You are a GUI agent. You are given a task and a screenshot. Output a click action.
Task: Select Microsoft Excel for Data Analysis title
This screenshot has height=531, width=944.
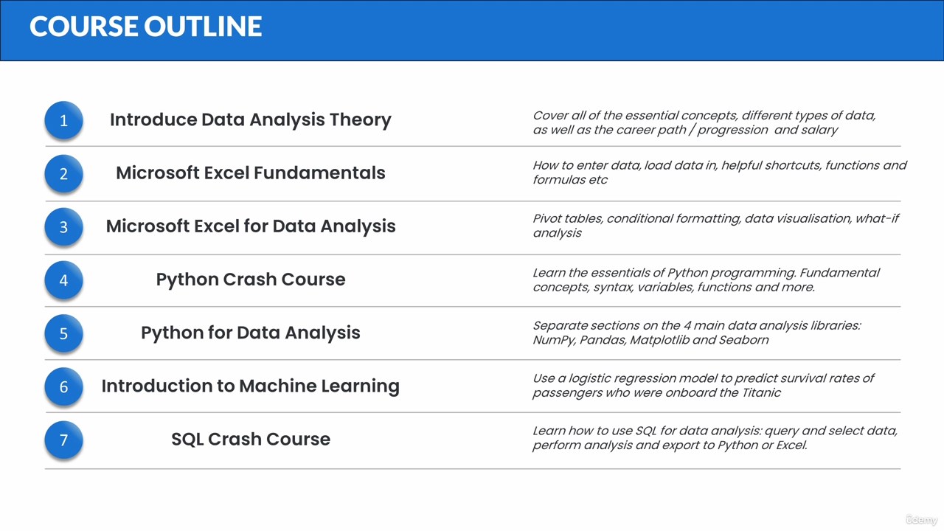pos(251,226)
